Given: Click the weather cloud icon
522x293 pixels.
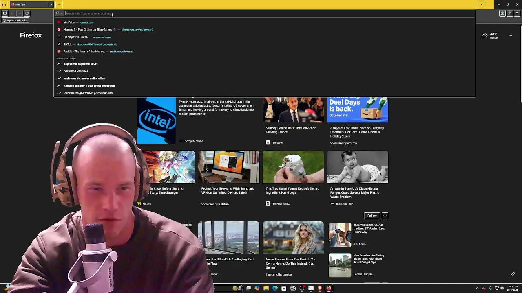Looking at the screenshot, I should (x=484, y=35).
